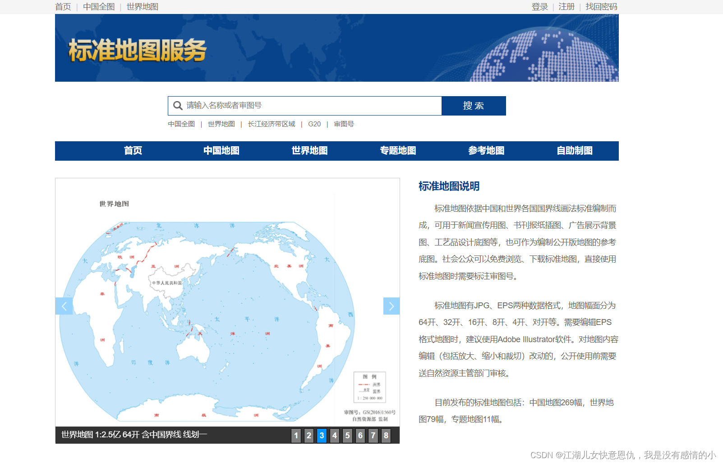Open the 参考地图 menu item

click(486, 151)
